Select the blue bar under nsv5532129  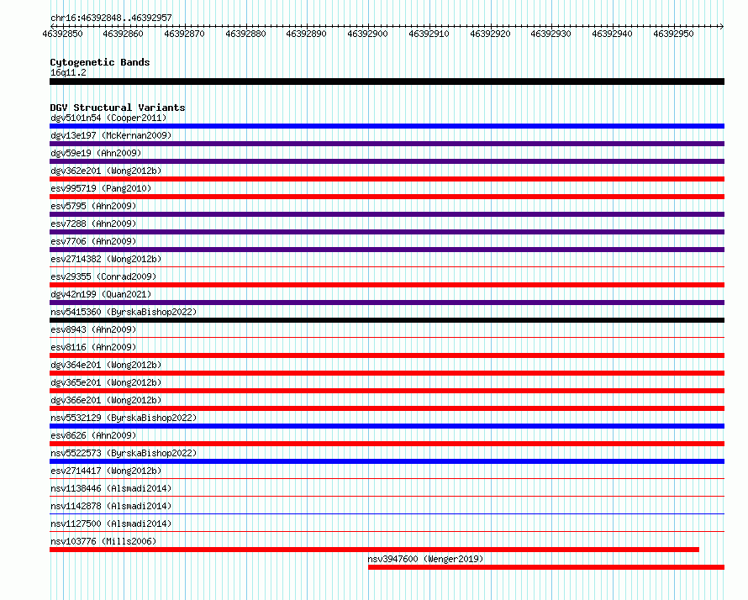tap(387, 426)
